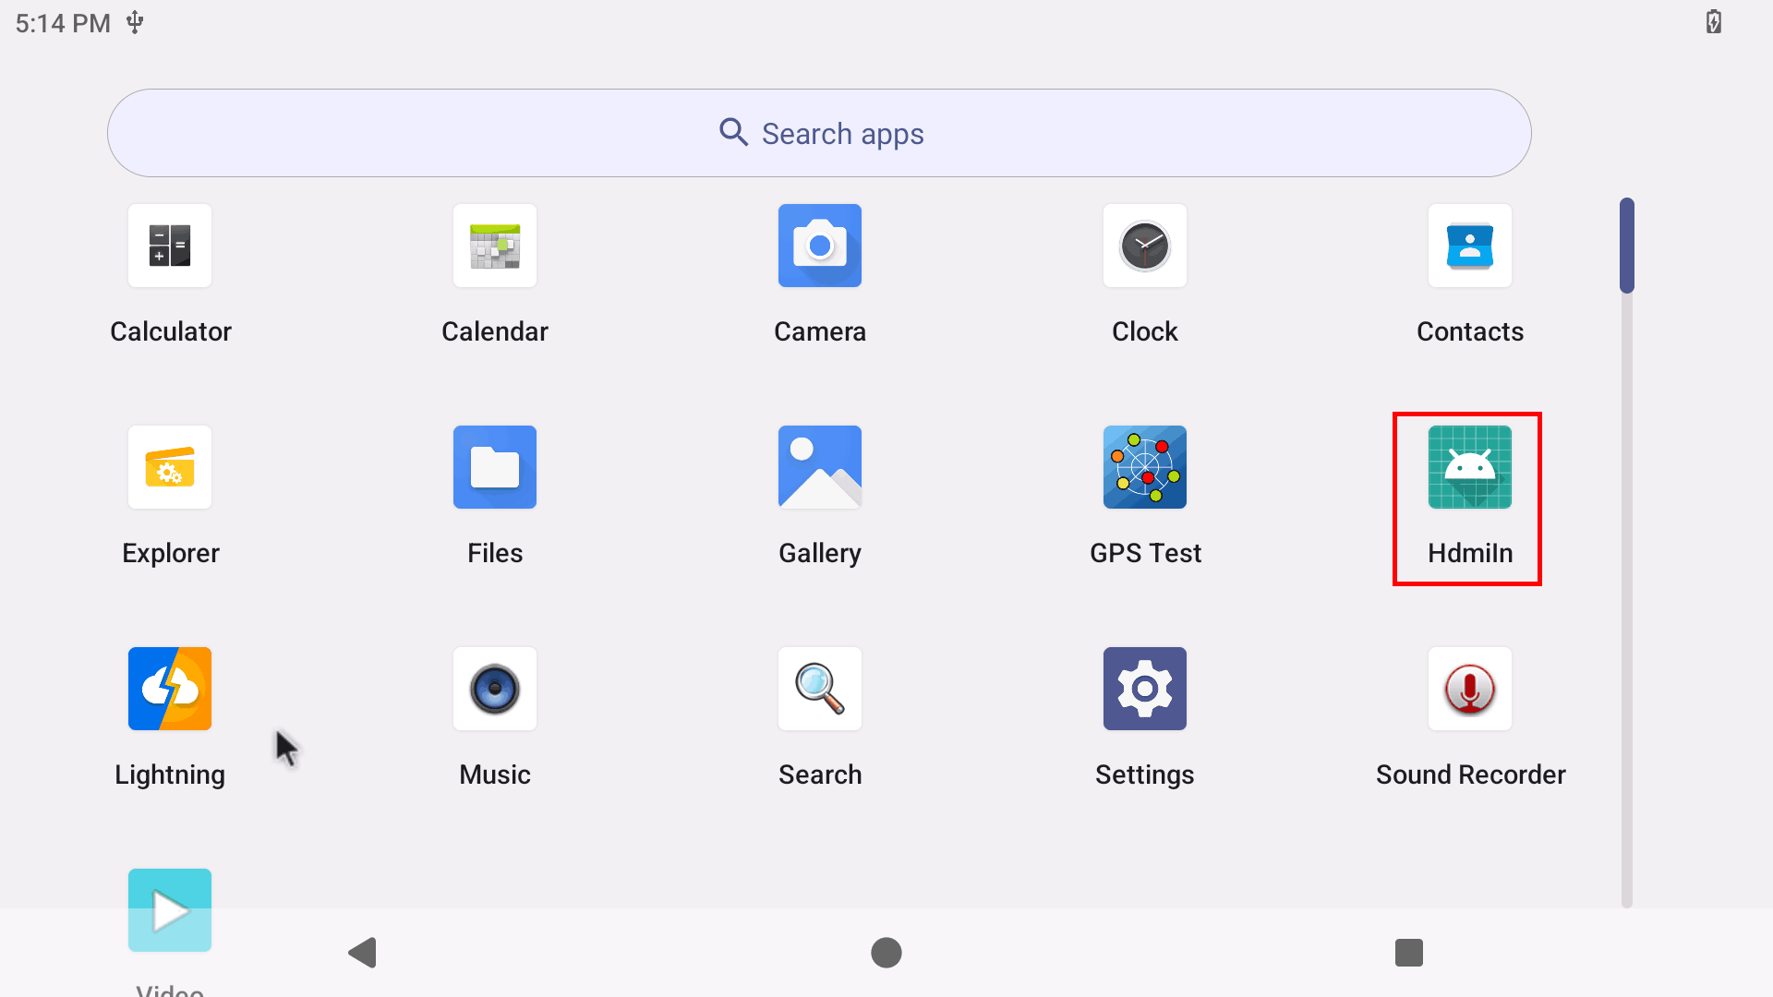Click the Search apps field
Viewport: 1773px width, 997px height.
(x=819, y=133)
